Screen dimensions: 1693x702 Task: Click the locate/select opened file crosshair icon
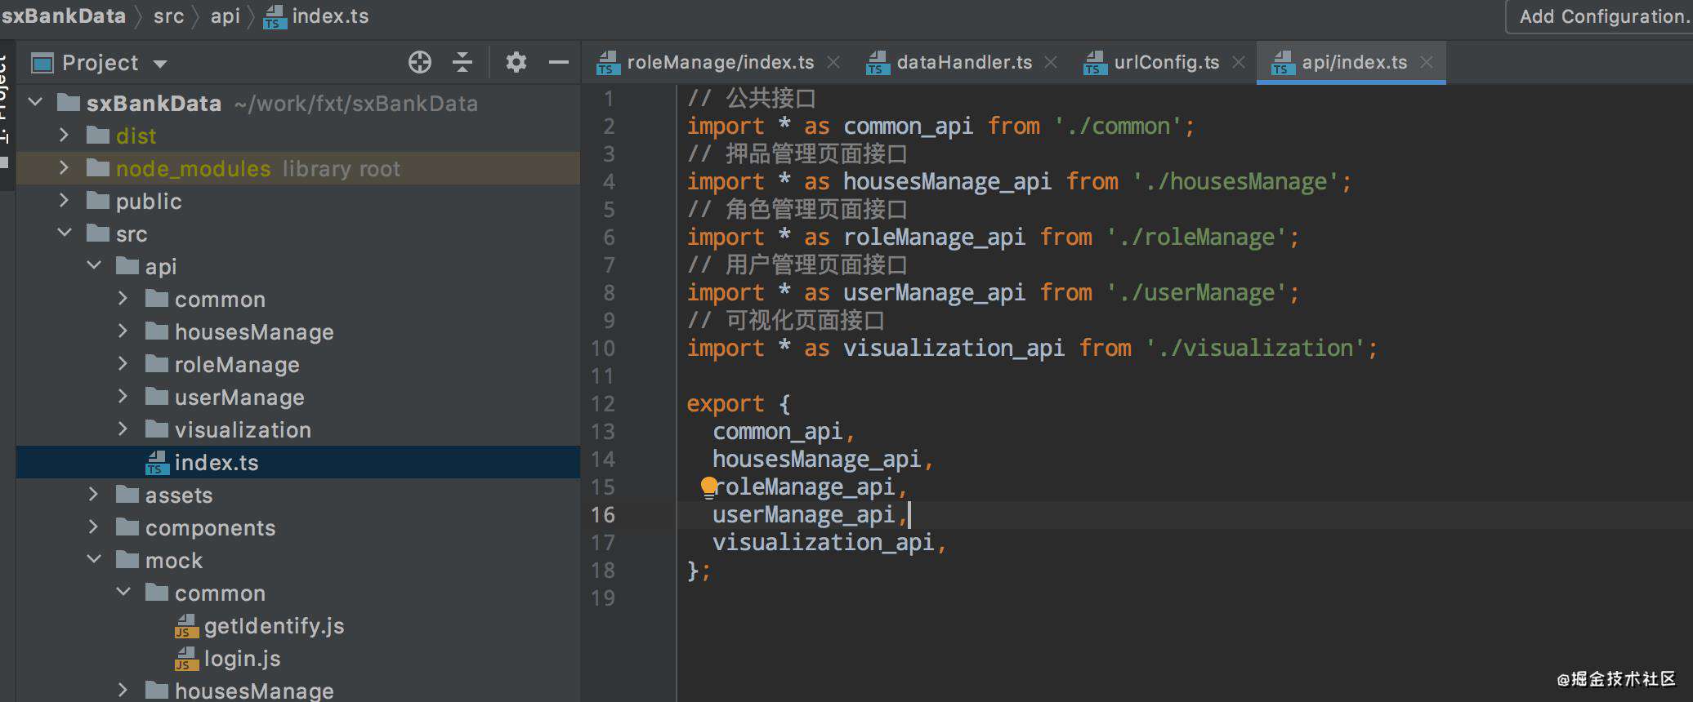click(420, 62)
